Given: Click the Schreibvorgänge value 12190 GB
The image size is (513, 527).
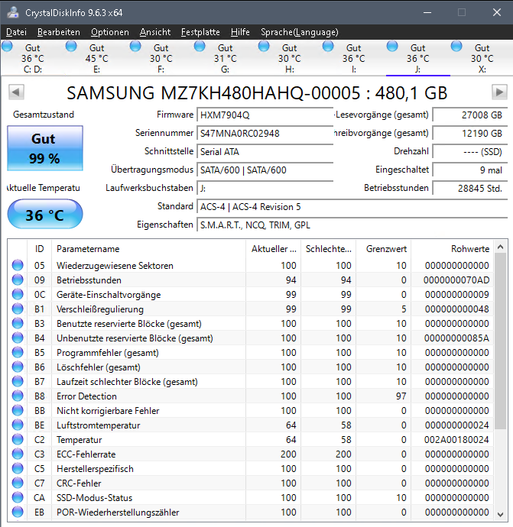Looking at the screenshot, I should [x=470, y=134].
